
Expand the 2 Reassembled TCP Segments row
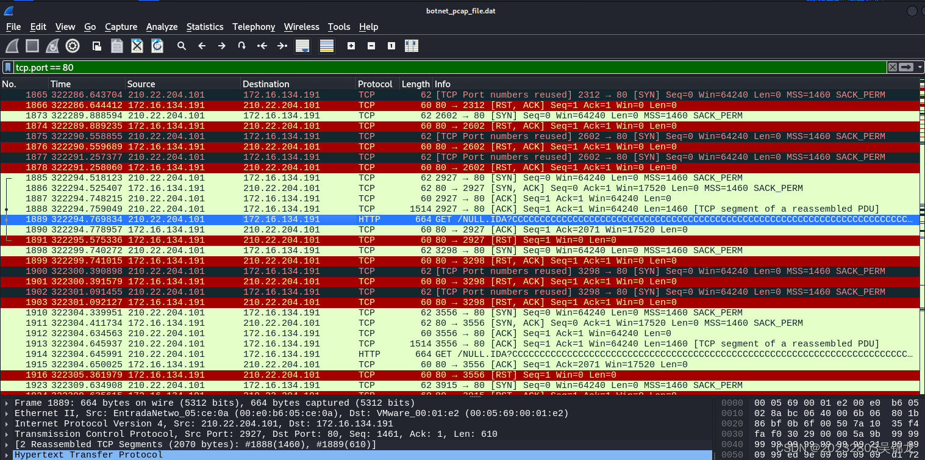(7, 445)
